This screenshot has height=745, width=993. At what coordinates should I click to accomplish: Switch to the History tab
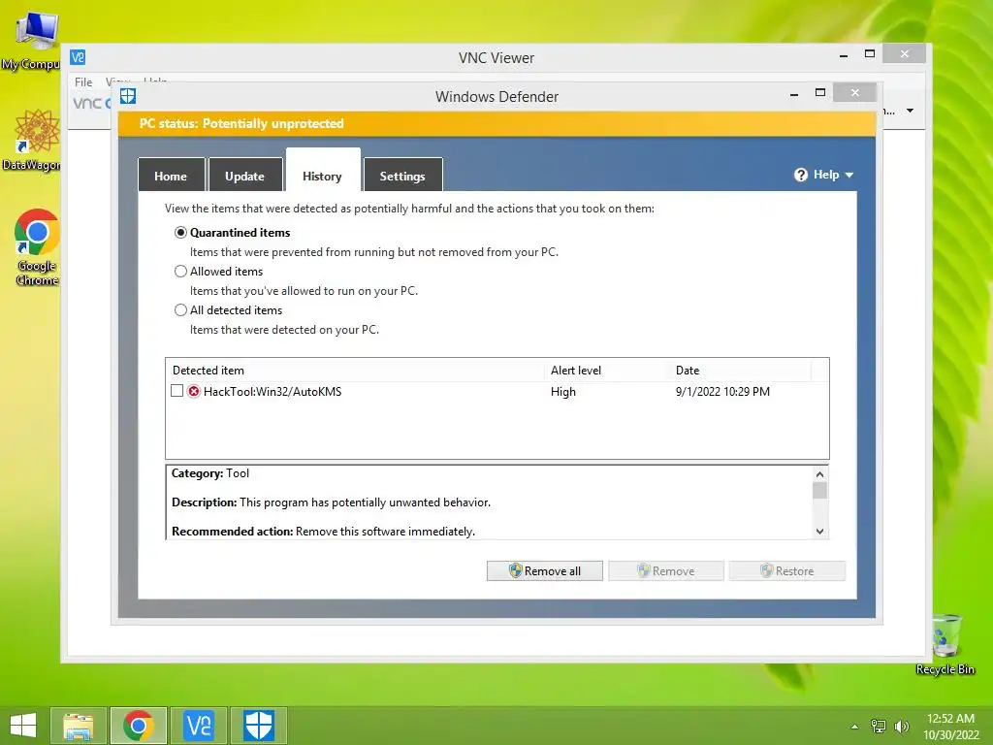[323, 170]
